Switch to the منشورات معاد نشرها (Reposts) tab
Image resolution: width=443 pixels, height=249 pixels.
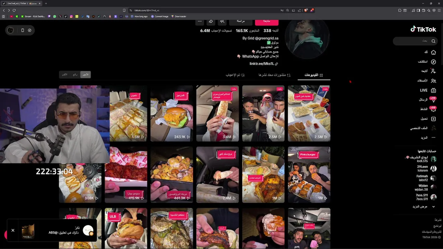[x=274, y=75]
